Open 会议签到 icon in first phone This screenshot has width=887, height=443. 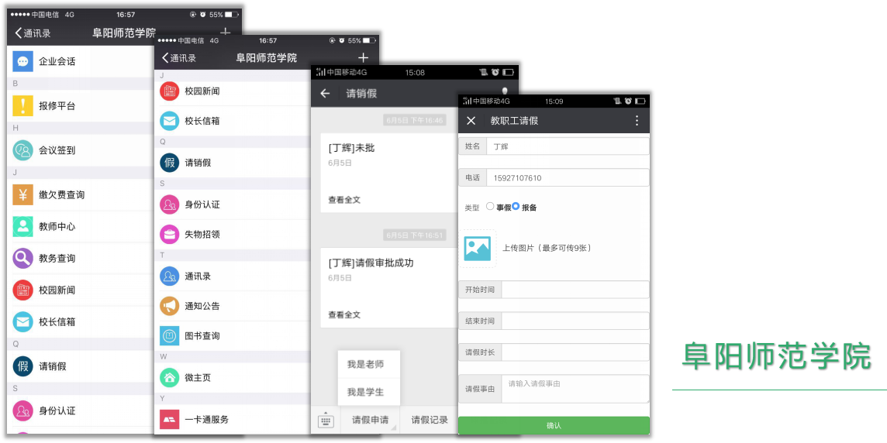[22, 150]
